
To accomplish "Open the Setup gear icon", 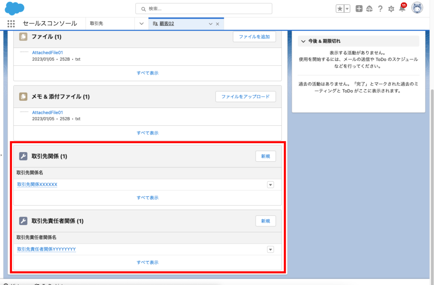I will coord(391,8).
